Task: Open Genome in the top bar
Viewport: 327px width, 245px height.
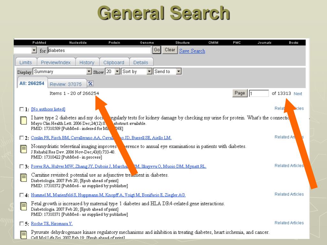Action: tap(147, 42)
